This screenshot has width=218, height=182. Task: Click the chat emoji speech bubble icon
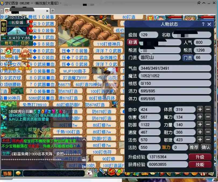click(18, 173)
